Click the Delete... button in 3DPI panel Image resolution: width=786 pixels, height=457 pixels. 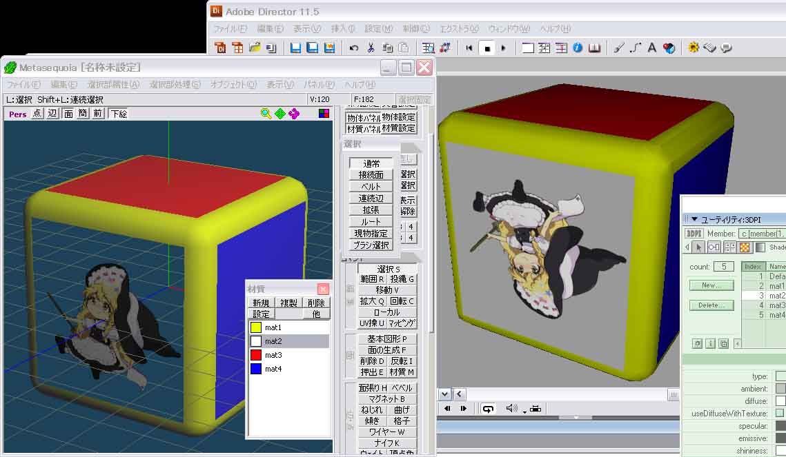pyautogui.click(x=711, y=305)
